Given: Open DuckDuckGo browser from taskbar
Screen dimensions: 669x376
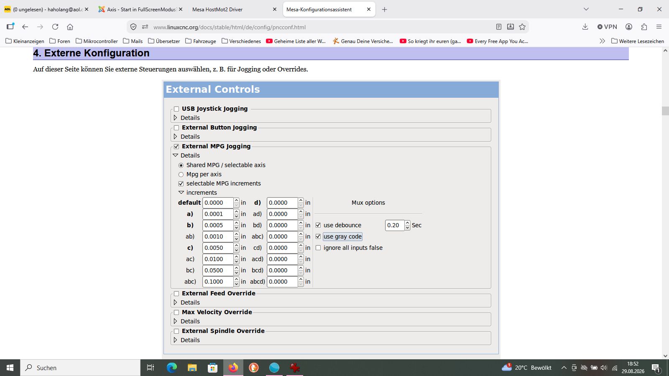Looking at the screenshot, I should pyautogui.click(x=254, y=368).
